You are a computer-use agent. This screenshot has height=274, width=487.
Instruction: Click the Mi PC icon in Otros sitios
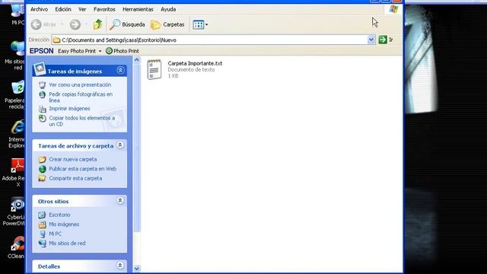pos(43,234)
